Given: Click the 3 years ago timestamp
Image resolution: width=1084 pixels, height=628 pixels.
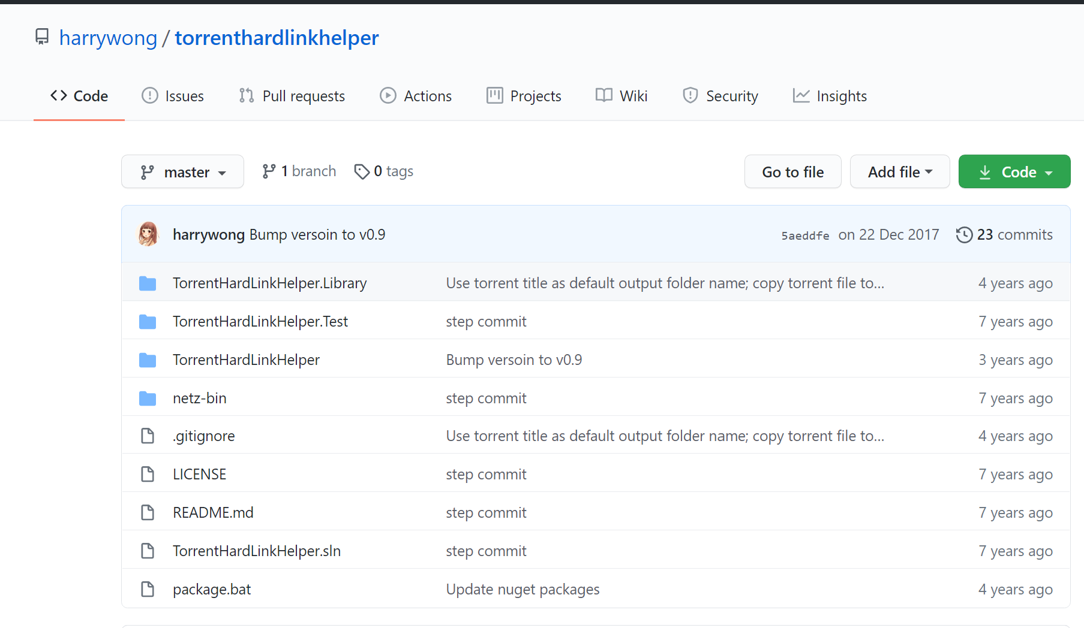Looking at the screenshot, I should tap(1016, 360).
